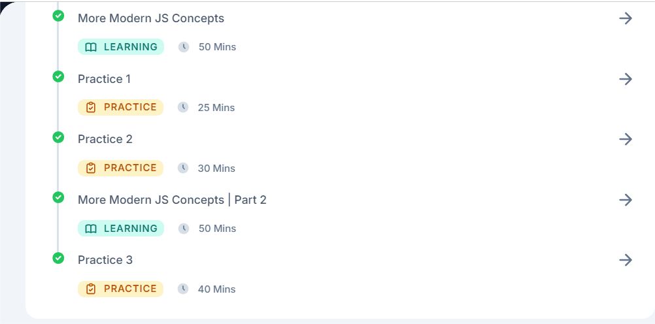Open Practice 3 using the right arrow
The height and width of the screenshot is (324, 655).
tap(626, 260)
